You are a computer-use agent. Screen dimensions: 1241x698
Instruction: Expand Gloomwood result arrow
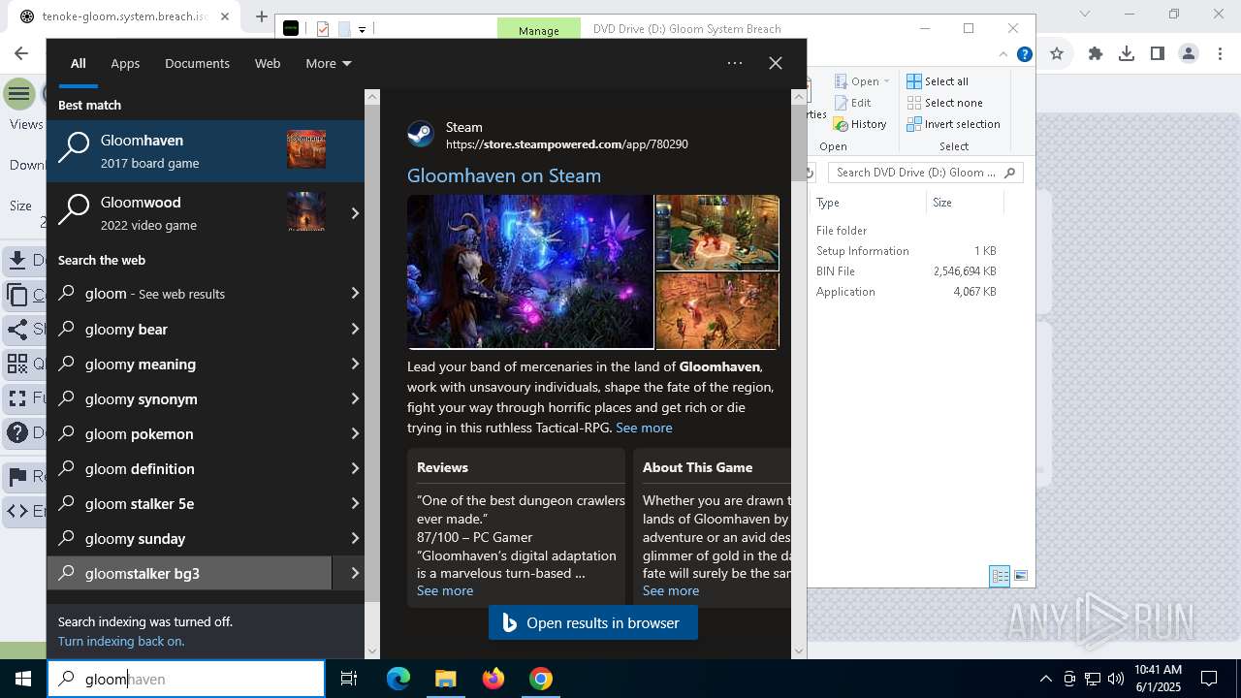355,213
